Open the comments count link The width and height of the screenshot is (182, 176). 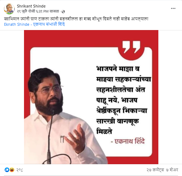[155, 170]
